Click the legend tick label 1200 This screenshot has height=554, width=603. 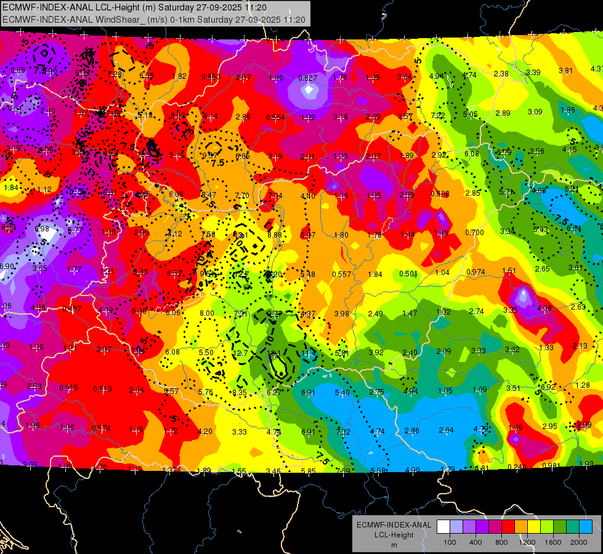[527, 542]
